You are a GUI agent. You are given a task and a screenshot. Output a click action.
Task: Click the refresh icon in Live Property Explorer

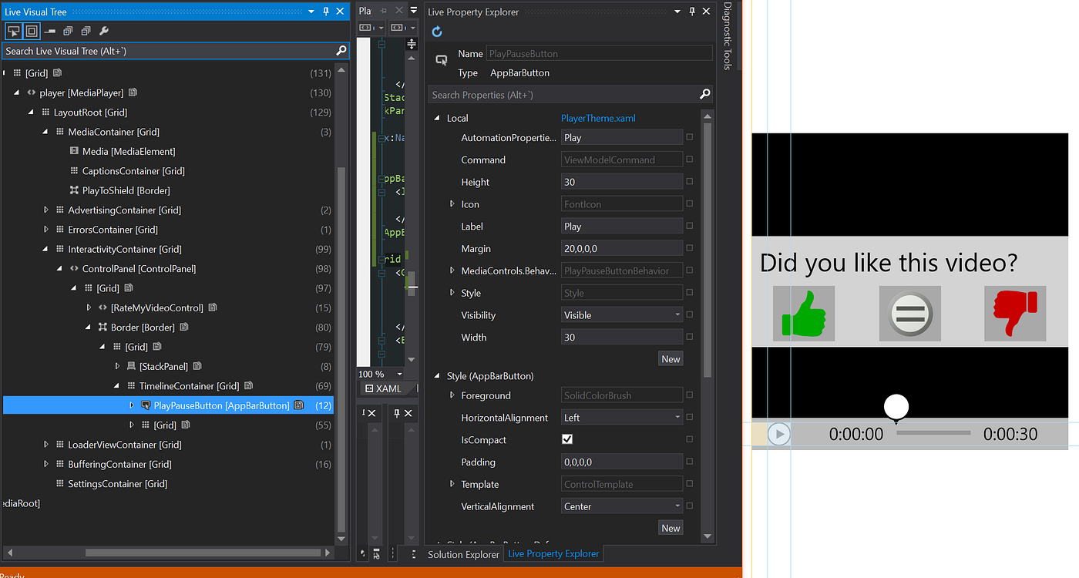pos(437,32)
